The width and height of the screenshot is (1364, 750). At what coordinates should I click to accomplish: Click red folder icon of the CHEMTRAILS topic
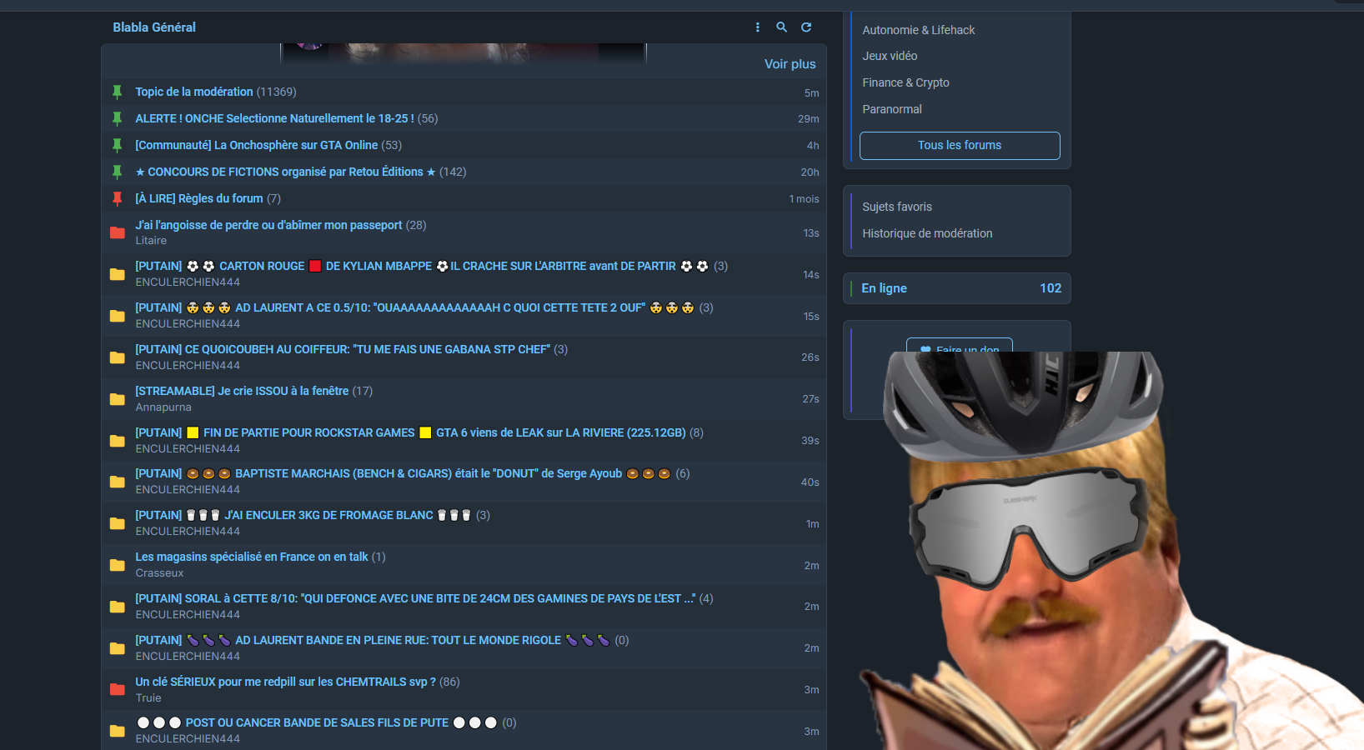tap(118, 690)
